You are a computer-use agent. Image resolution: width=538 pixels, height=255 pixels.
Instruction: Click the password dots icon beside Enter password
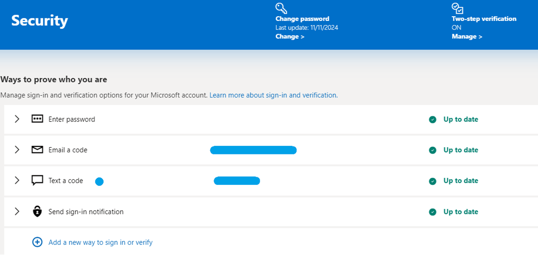37,119
